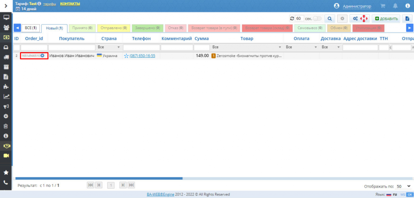Select the Новый (1) tab
Screen dimensions: 414x198
(55, 28)
